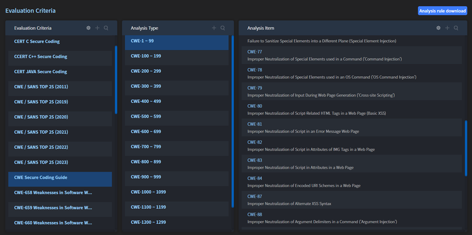Click search icon in Analysis Type panel
This screenshot has width=472, height=235.
(223, 28)
